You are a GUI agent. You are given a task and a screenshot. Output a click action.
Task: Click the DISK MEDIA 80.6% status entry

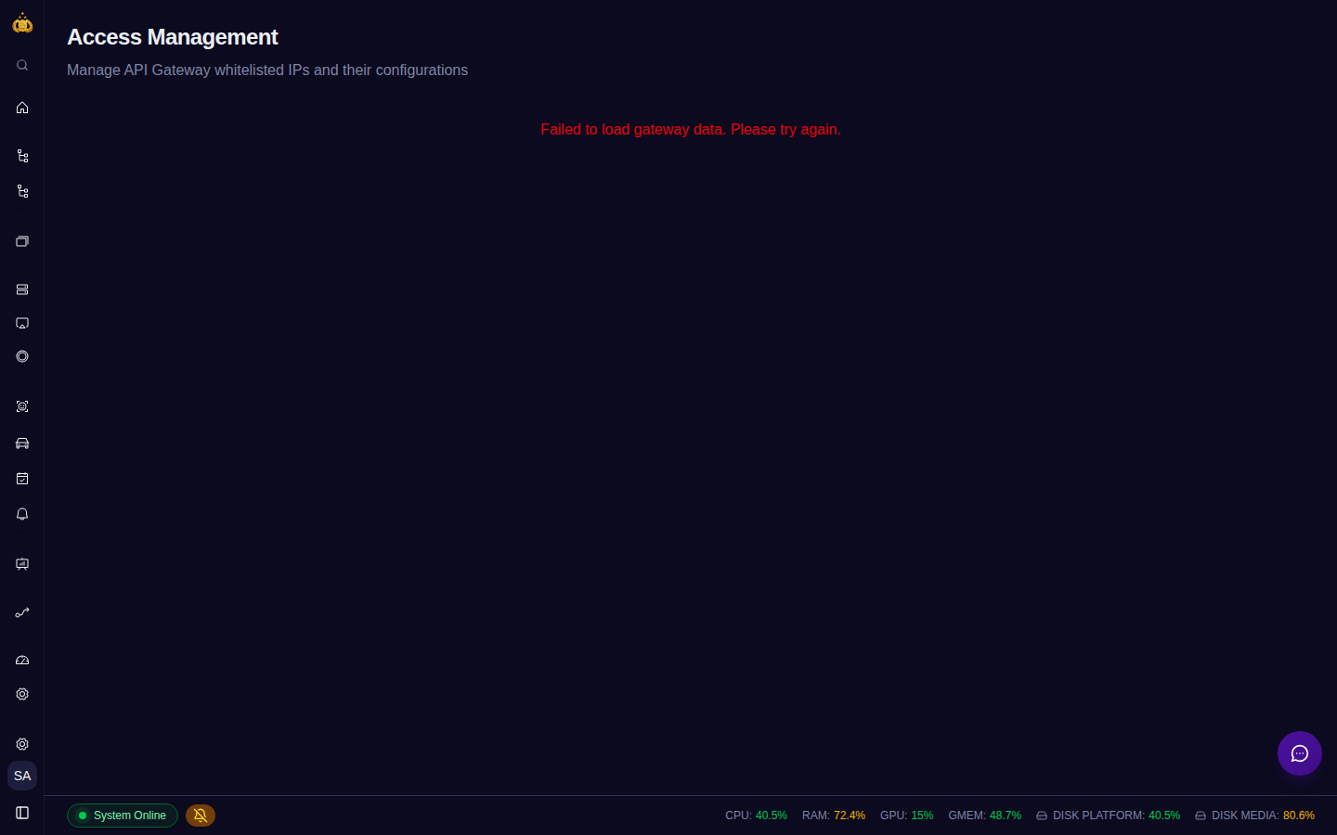1255,816
